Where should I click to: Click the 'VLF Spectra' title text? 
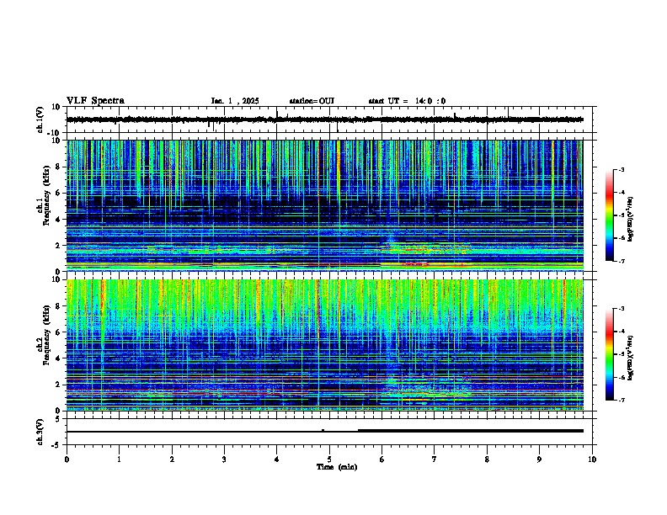point(95,101)
